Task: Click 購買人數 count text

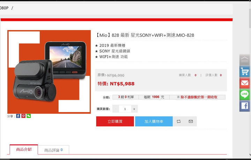Action: point(188,75)
